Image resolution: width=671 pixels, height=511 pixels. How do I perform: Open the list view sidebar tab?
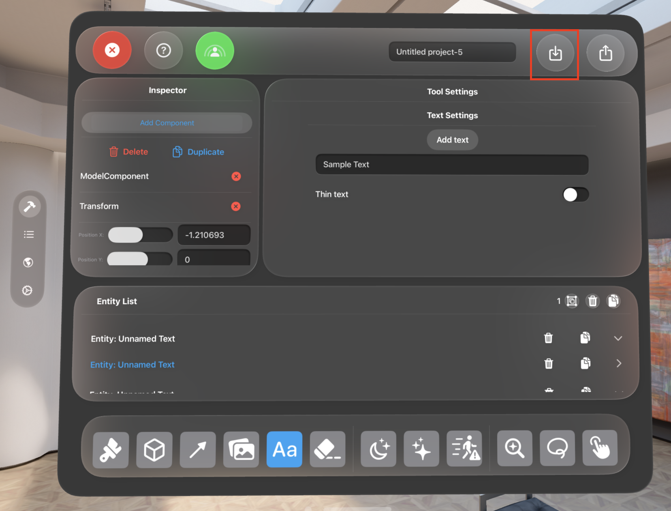click(29, 234)
